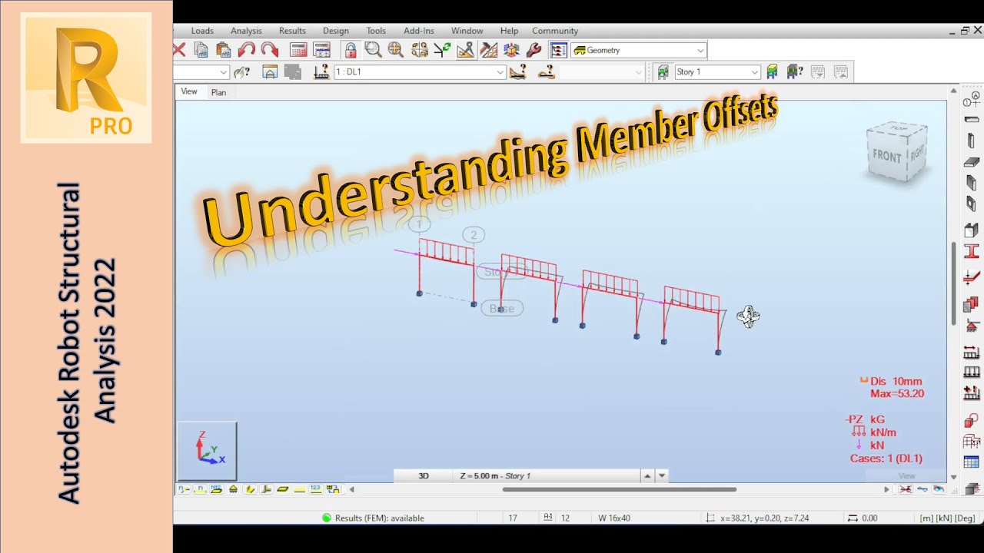Click the stories building icon left of Story 1

(x=663, y=71)
